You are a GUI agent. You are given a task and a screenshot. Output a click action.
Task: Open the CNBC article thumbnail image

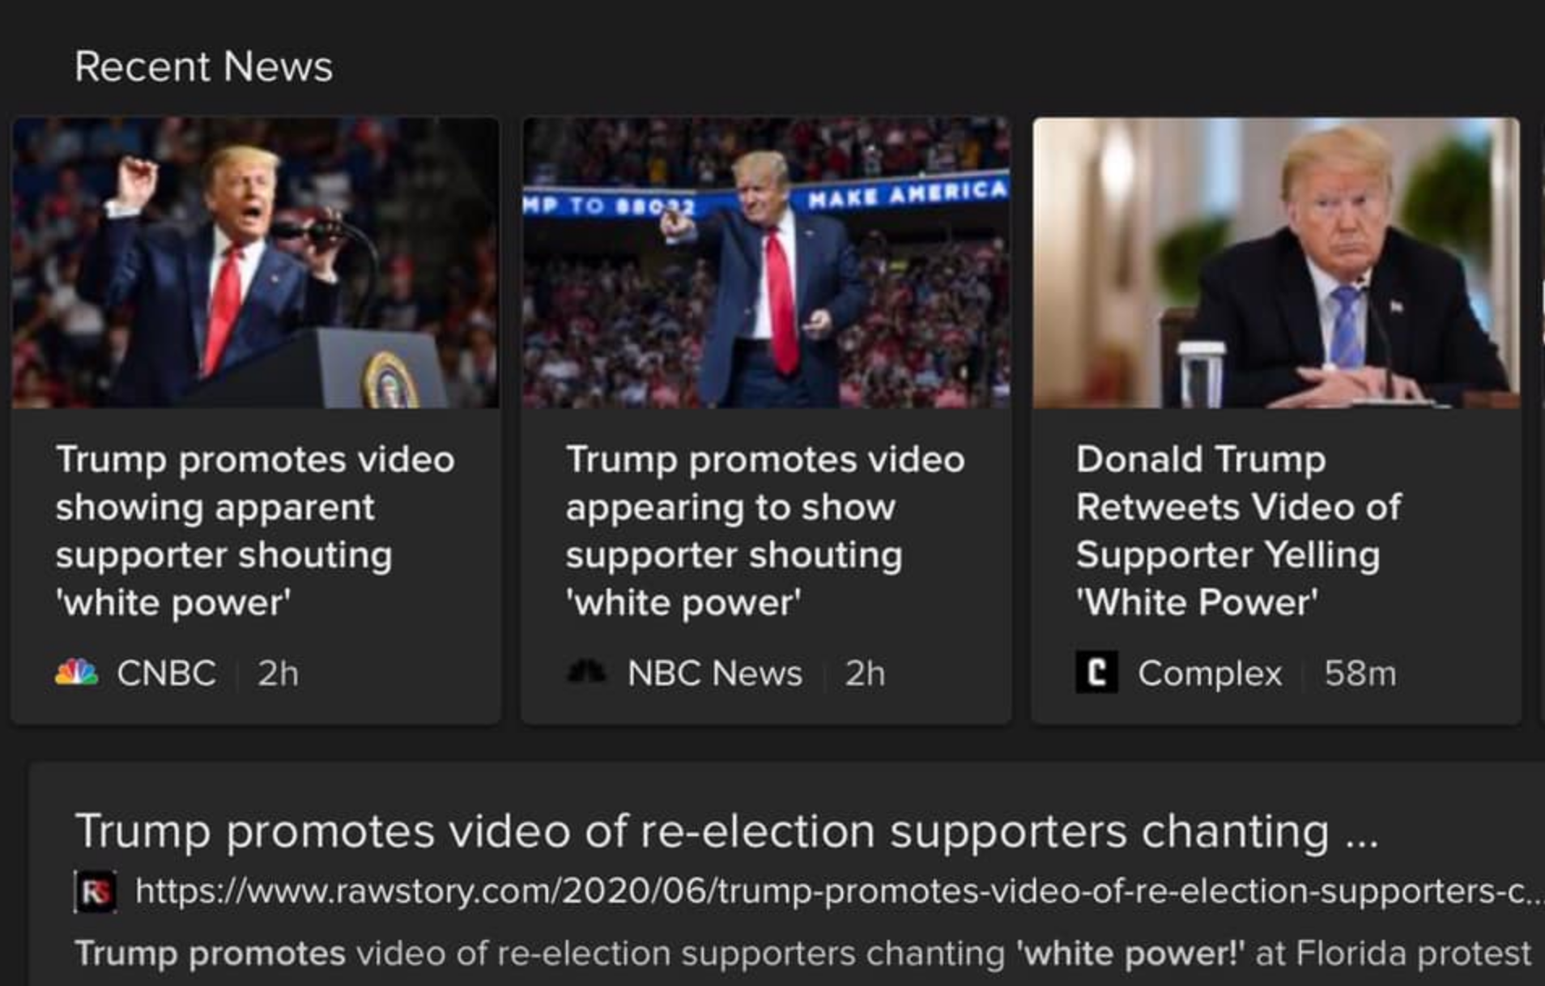coord(256,262)
